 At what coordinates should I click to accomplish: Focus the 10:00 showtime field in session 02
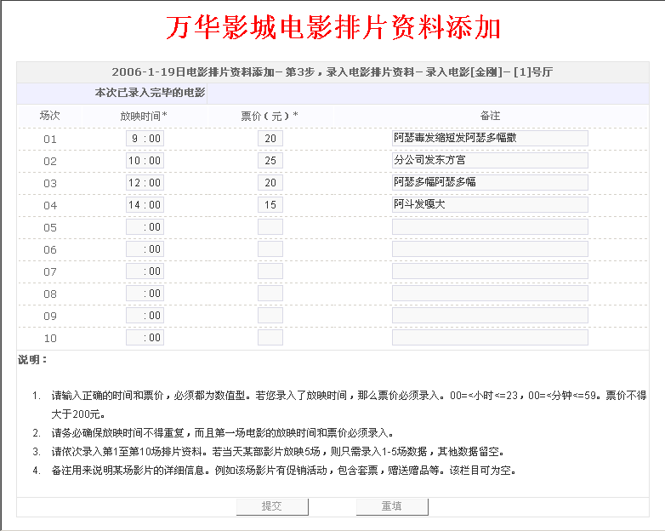(145, 161)
